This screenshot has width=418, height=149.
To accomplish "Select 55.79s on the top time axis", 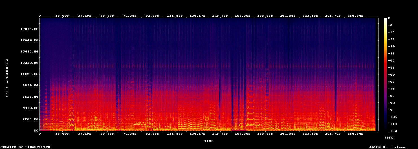I will point(107,16).
